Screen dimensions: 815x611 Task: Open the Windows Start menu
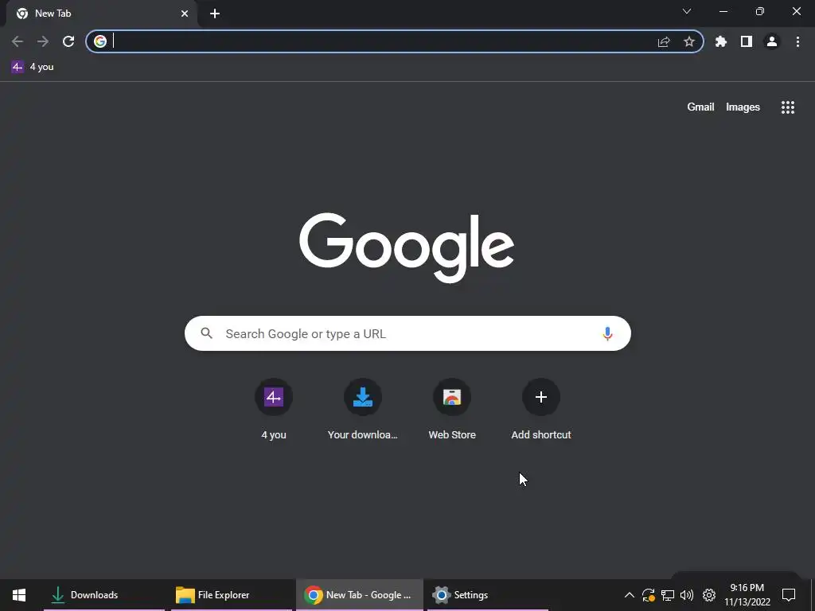tap(19, 595)
